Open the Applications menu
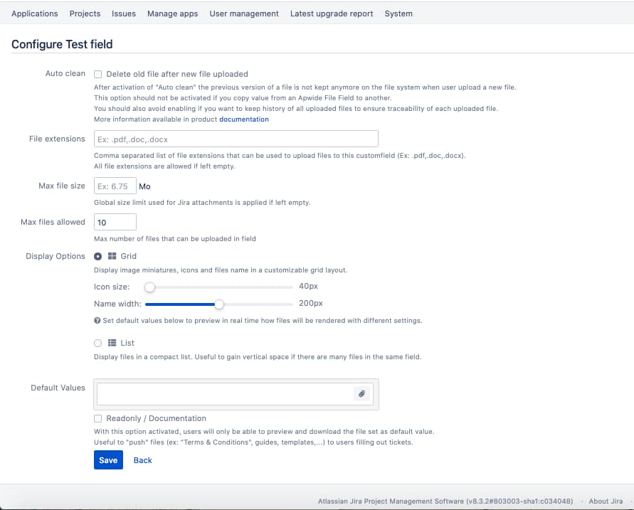Screen dimensions: 634x510 point(34,14)
